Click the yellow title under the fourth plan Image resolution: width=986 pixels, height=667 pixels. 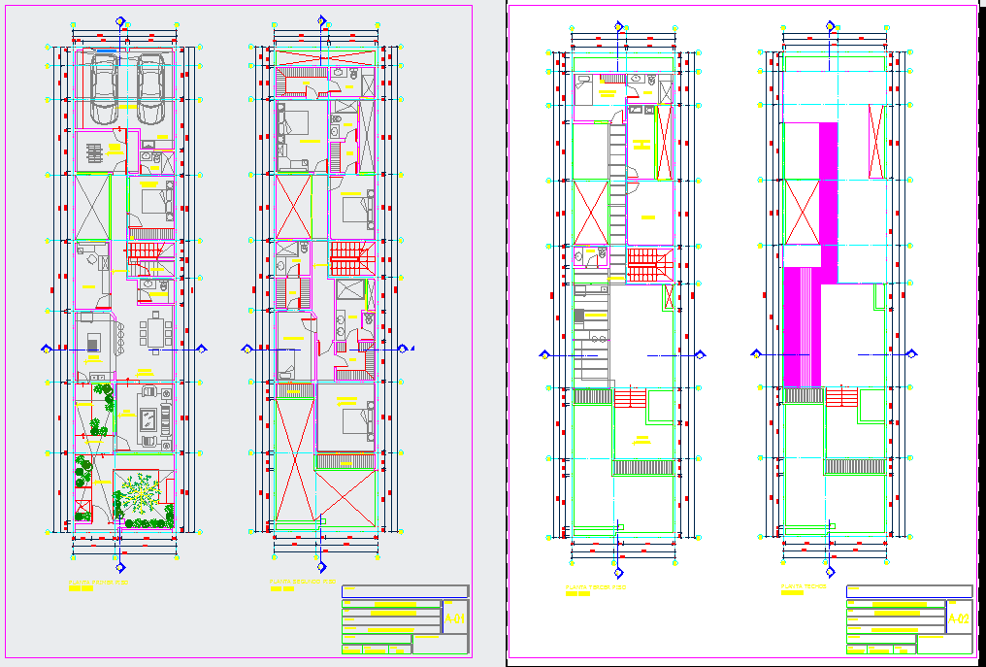click(804, 586)
